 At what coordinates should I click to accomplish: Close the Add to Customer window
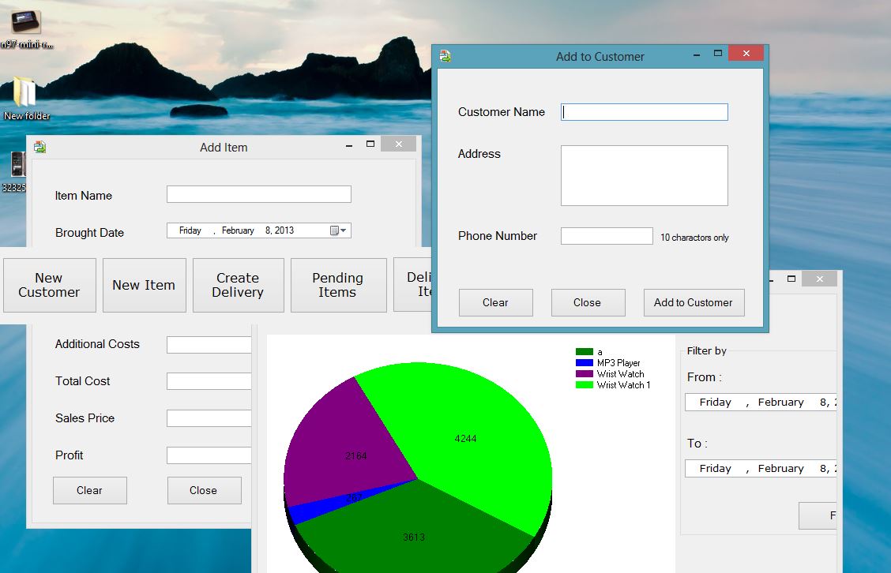click(746, 54)
